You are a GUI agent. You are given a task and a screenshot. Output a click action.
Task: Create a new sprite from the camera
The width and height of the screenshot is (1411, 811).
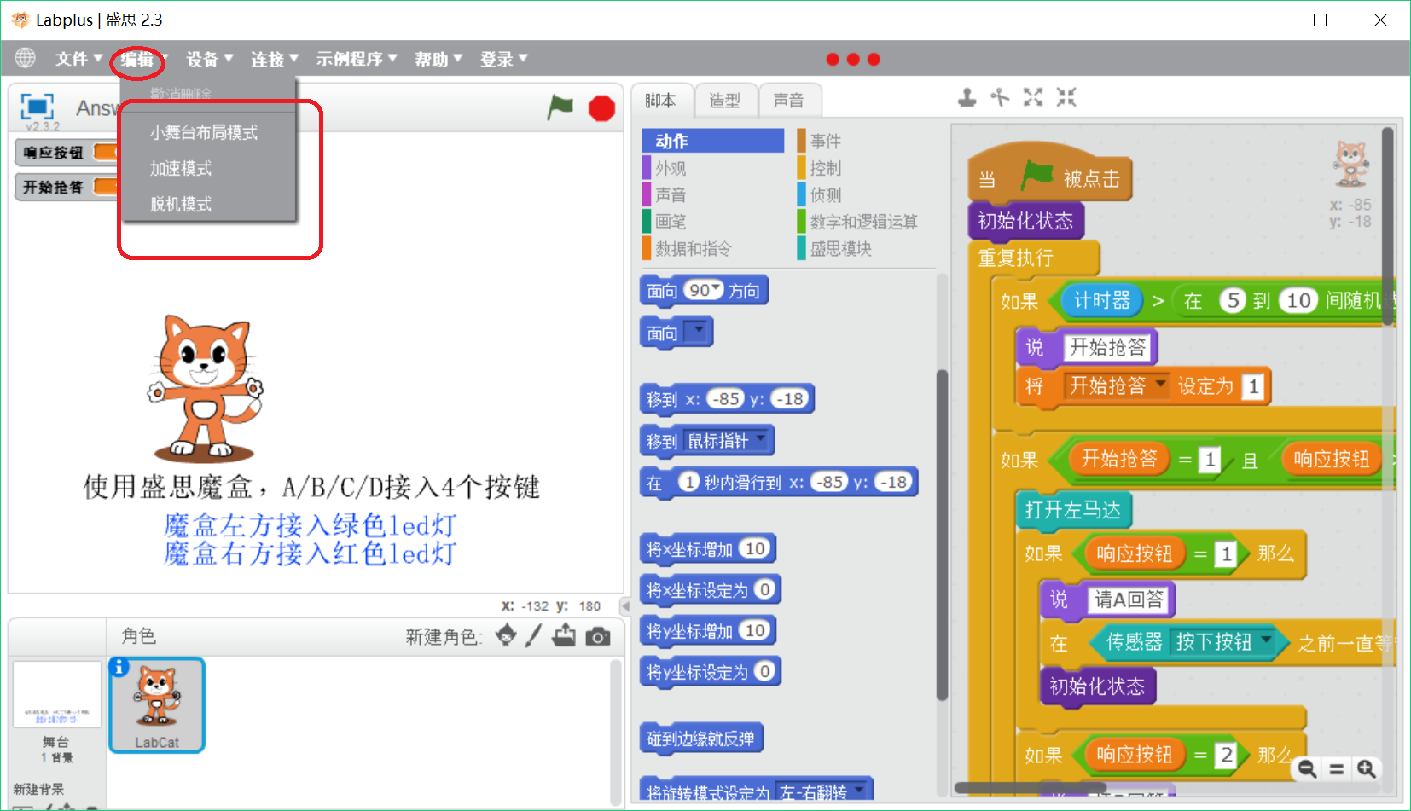tap(598, 636)
